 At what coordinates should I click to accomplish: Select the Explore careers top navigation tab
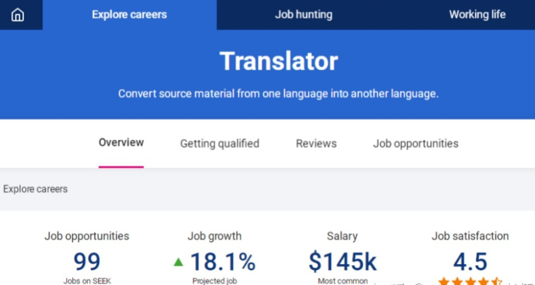pyautogui.click(x=129, y=15)
